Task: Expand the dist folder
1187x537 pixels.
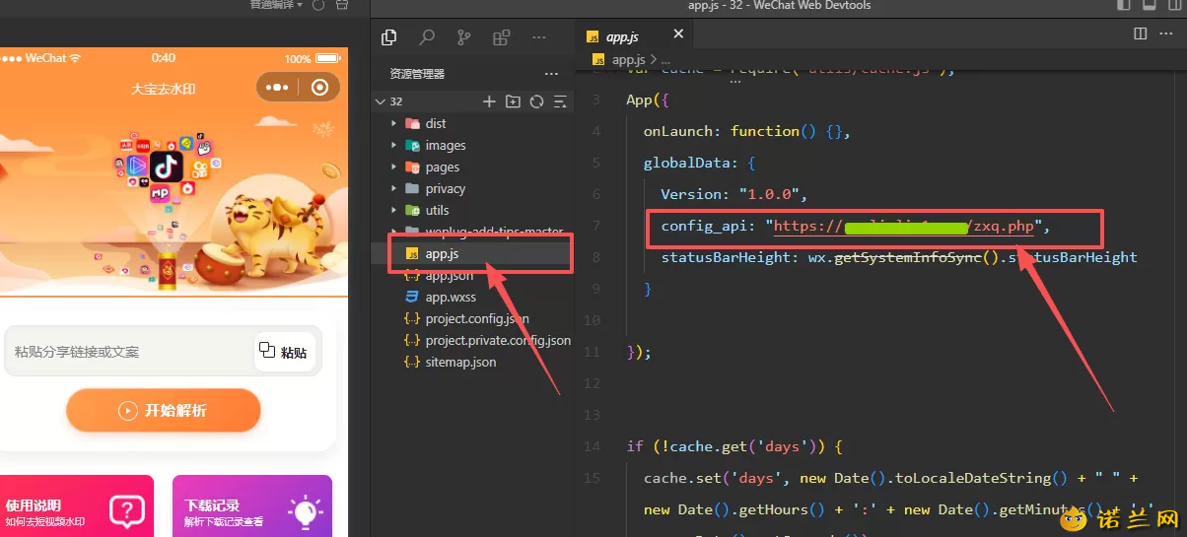Action: (x=470, y=123)
